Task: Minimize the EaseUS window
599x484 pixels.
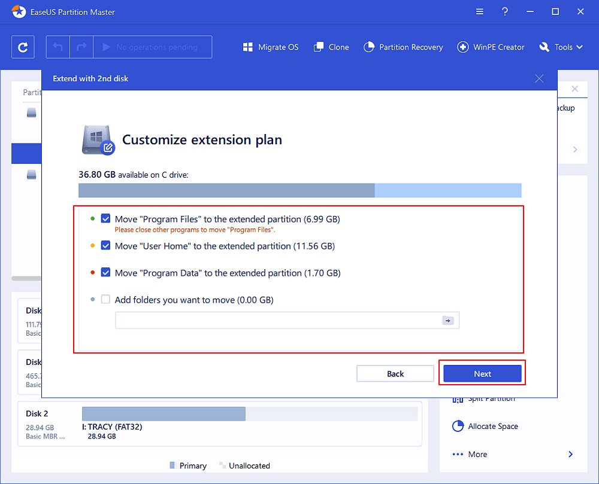Action: click(x=530, y=12)
